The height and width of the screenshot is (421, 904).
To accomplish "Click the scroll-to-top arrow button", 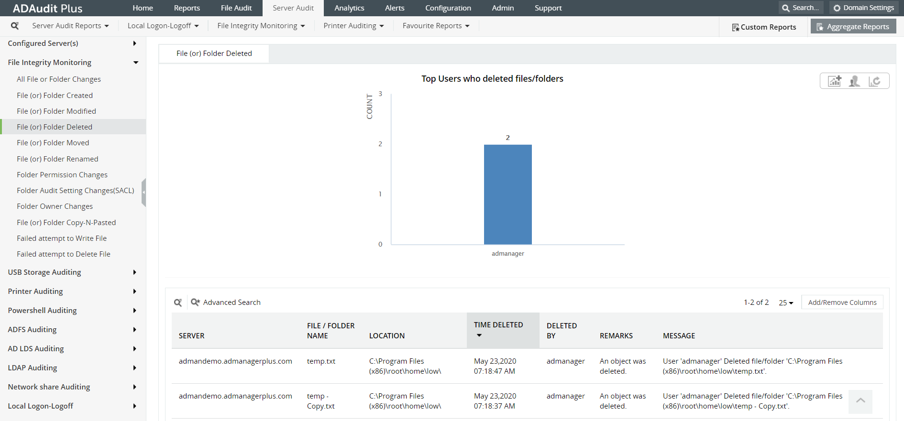I will pos(860,401).
